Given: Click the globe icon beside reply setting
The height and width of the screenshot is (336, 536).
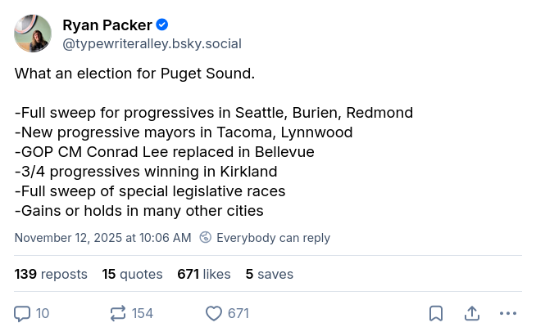Looking at the screenshot, I should [206, 238].
